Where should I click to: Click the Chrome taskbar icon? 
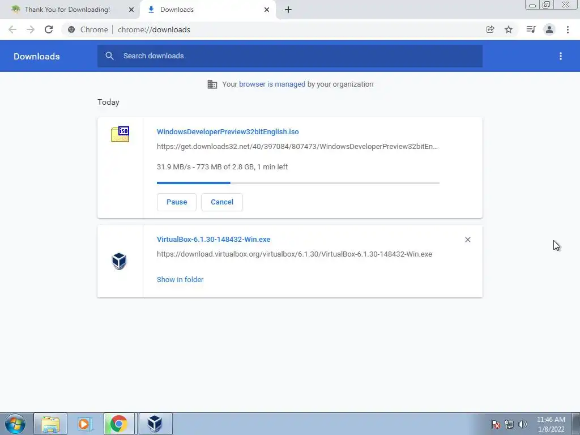pyautogui.click(x=119, y=424)
